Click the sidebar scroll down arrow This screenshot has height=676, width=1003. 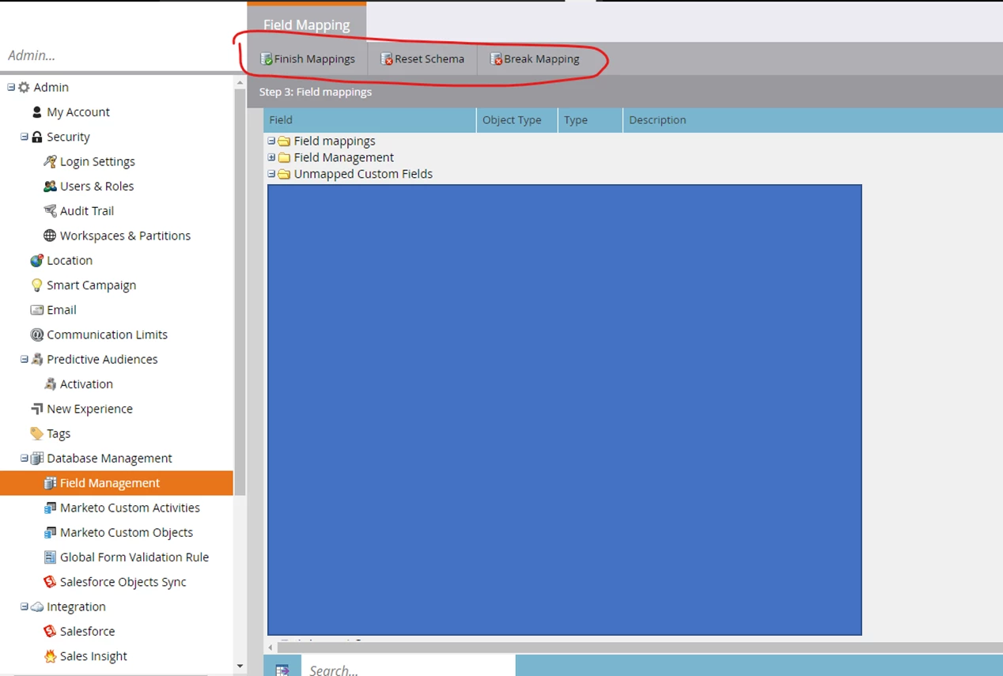coord(240,667)
